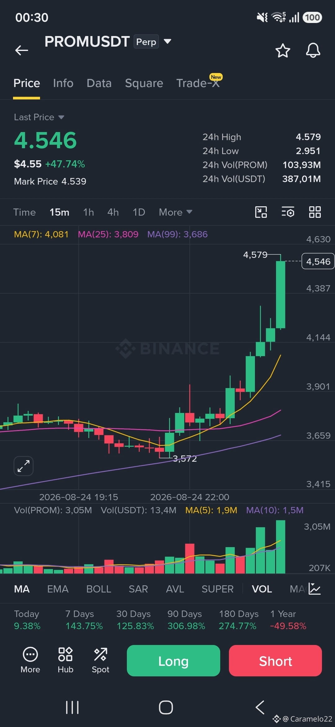Tap the Long button
This screenshot has height=727, width=335.
pyautogui.click(x=173, y=661)
